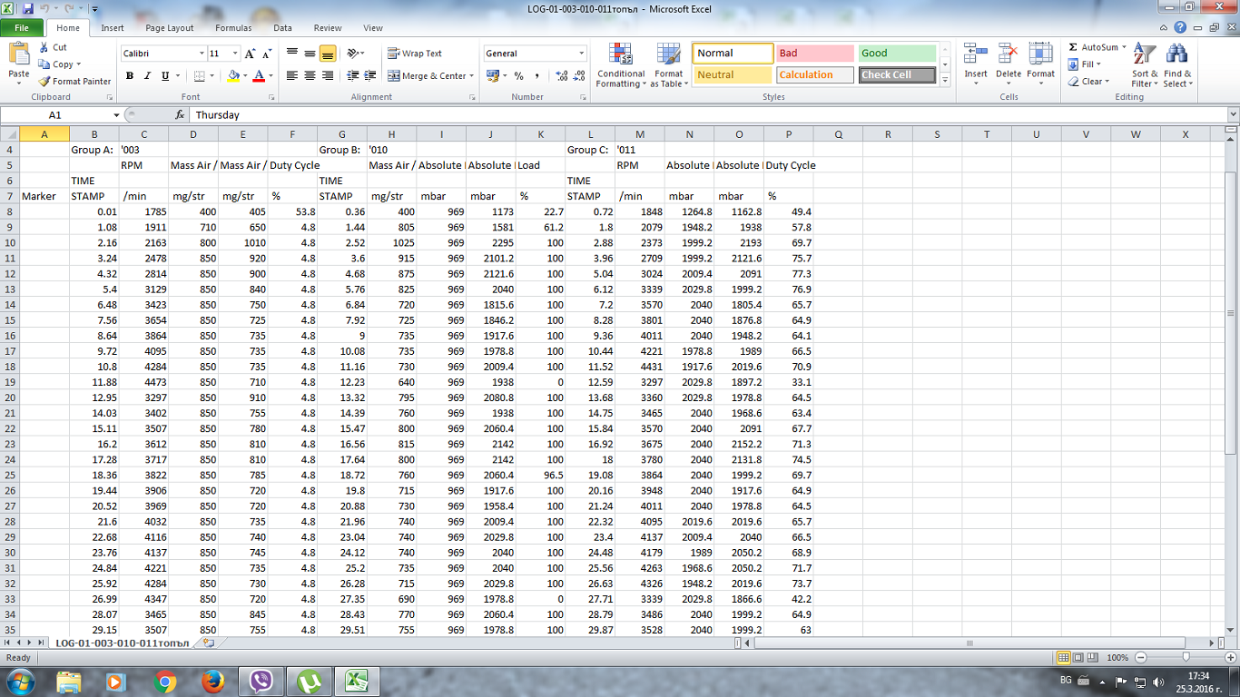Screen dimensions: 1240x697
Task: Click the AutoSum icon
Action: pyautogui.click(x=1073, y=47)
